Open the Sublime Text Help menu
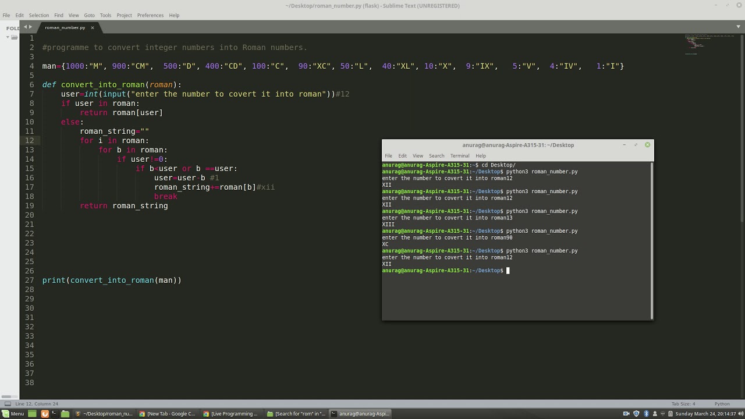Viewport: 745px width, 419px height. tap(174, 15)
